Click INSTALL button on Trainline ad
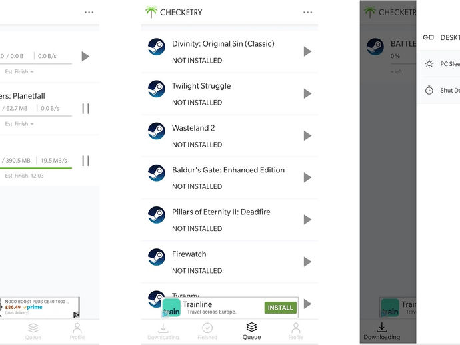This screenshot has width=460, height=345. pyautogui.click(x=280, y=308)
